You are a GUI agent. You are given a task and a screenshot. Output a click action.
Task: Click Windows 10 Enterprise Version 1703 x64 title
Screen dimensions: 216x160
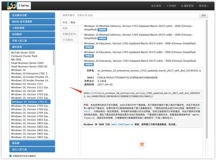click(x=140, y=61)
